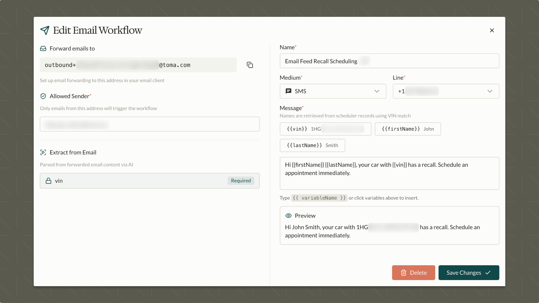Click the shield icon beside Allowed Sender
Viewport: 539px width, 303px height.
pyautogui.click(x=43, y=96)
